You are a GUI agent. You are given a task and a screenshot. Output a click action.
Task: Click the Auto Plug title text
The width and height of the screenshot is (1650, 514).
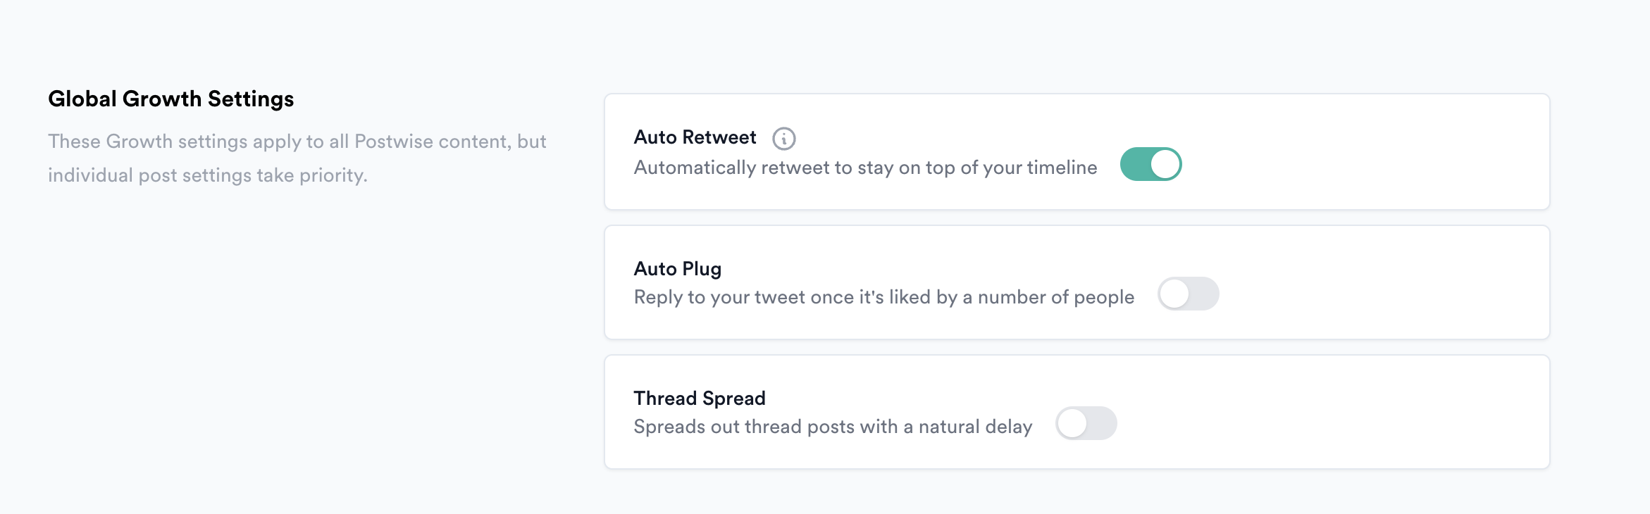(x=677, y=269)
